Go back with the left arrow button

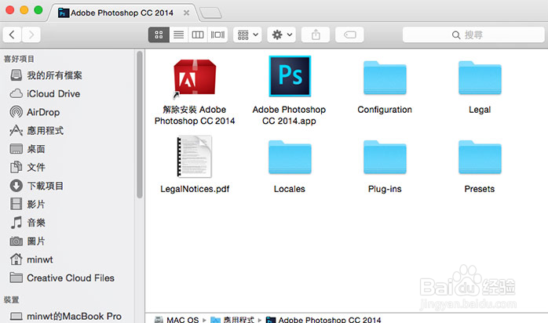click(13, 34)
